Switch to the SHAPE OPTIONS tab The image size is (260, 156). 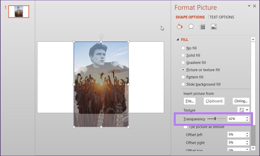tap(190, 17)
